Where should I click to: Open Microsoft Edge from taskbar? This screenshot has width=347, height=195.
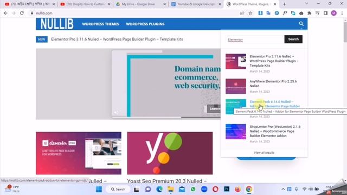click(x=159, y=189)
